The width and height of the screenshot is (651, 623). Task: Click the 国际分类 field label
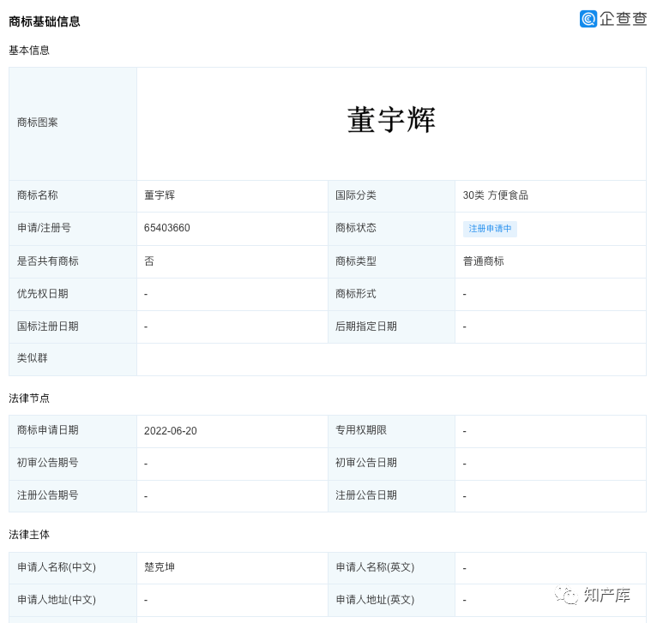[x=356, y=195]
